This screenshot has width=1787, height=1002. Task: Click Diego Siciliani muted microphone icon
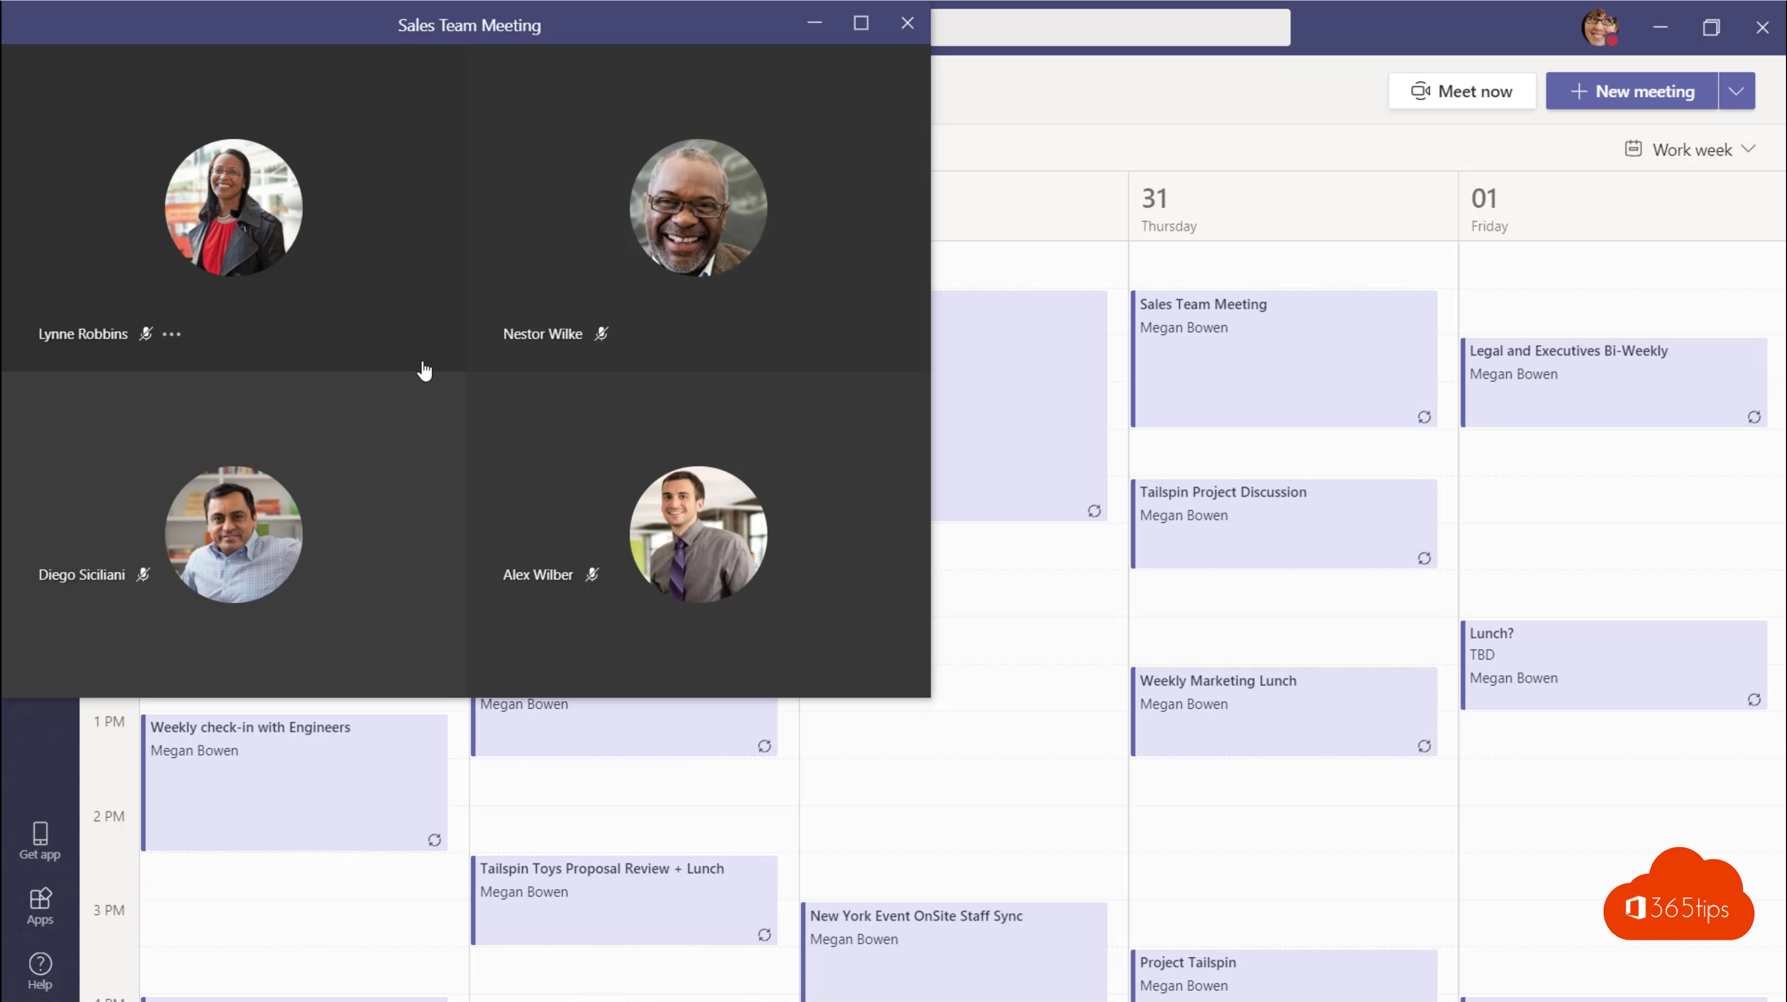click(143, 574)
